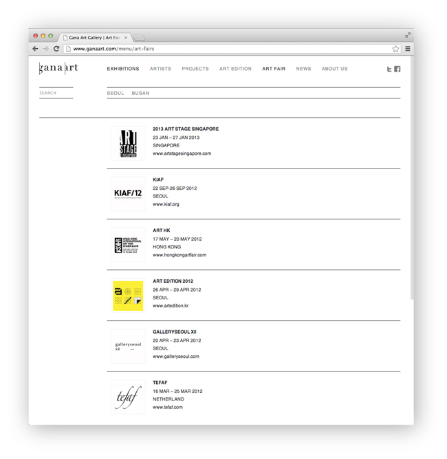This screenshot has height=459, width=447.
Task: Toggle fullscreen with window expand arrows
Action: click(x=408, y=35)
